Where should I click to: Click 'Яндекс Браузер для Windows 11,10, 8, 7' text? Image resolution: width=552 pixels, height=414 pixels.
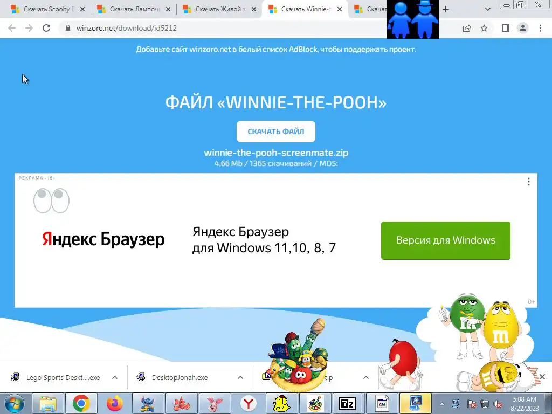pos(264,240)
